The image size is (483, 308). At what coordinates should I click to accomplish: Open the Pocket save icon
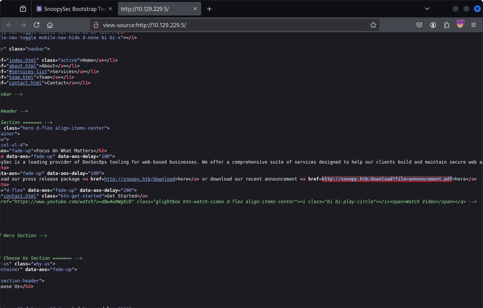(419, 25)
